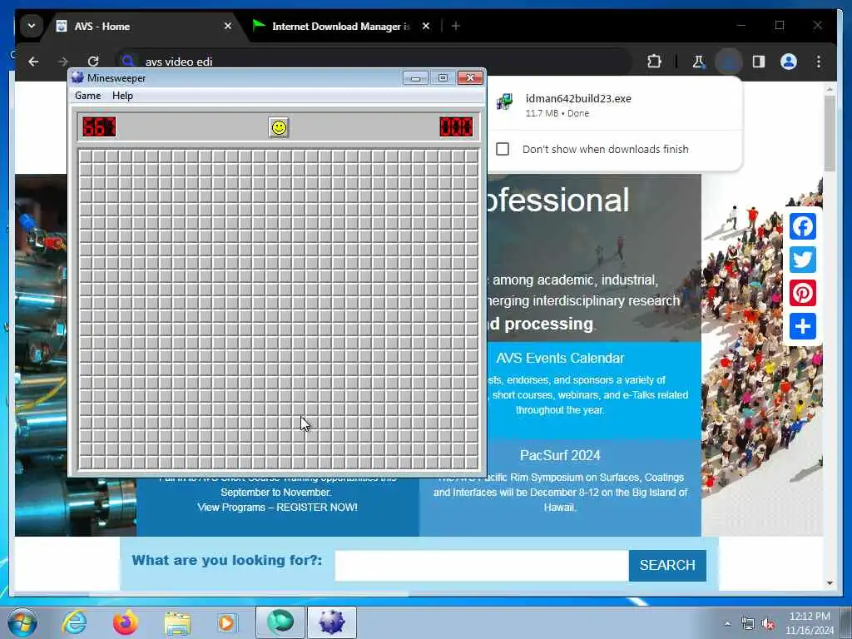Open the Extensions puzzle icon

coord(654,62)
